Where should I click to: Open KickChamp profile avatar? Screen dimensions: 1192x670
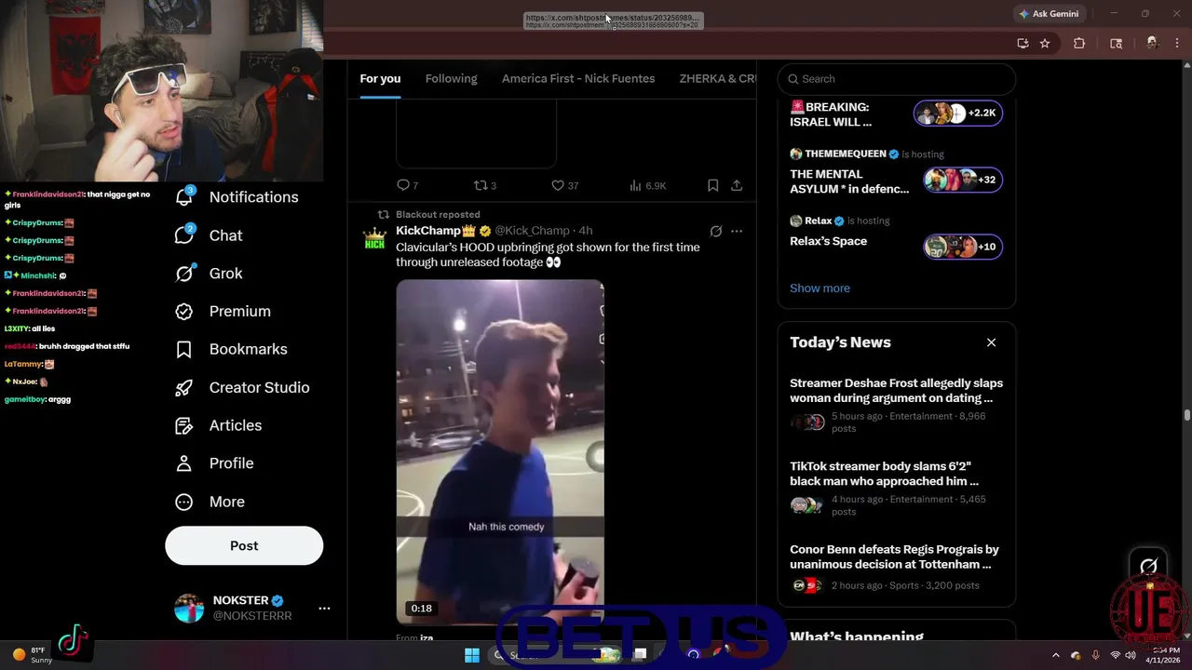tap(374, 239)
